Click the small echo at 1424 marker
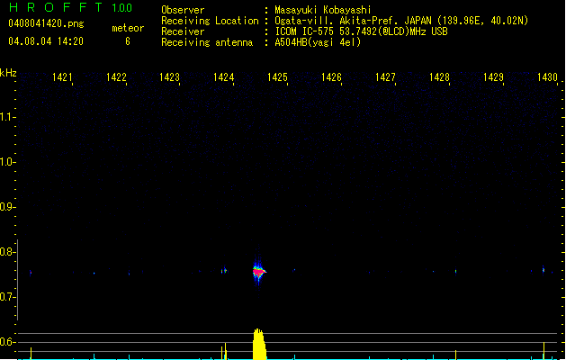This screenshot has width=566, height=360. click(224, 270)
